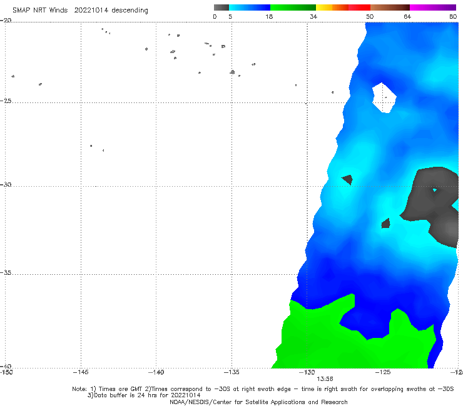Click the NOAA/NESDIS Center for Satellite Applications credit
Viewport: 463px width, 406px height.
point(258,402)
